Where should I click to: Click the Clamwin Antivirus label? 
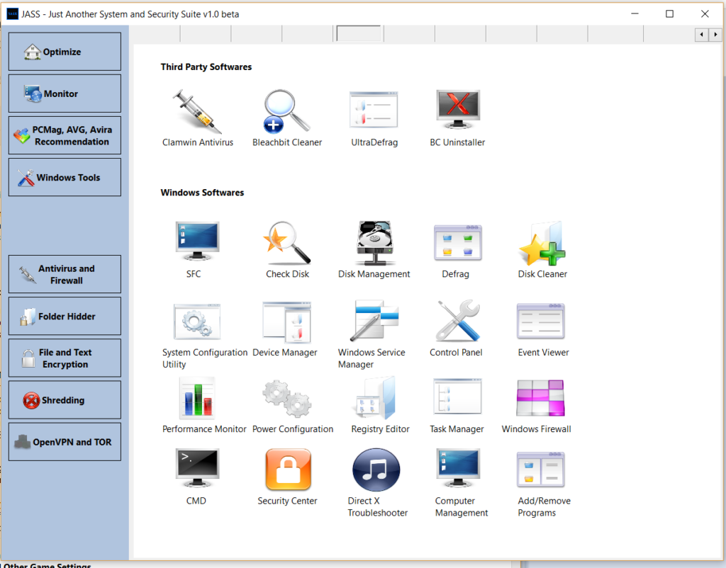(198, 142)
